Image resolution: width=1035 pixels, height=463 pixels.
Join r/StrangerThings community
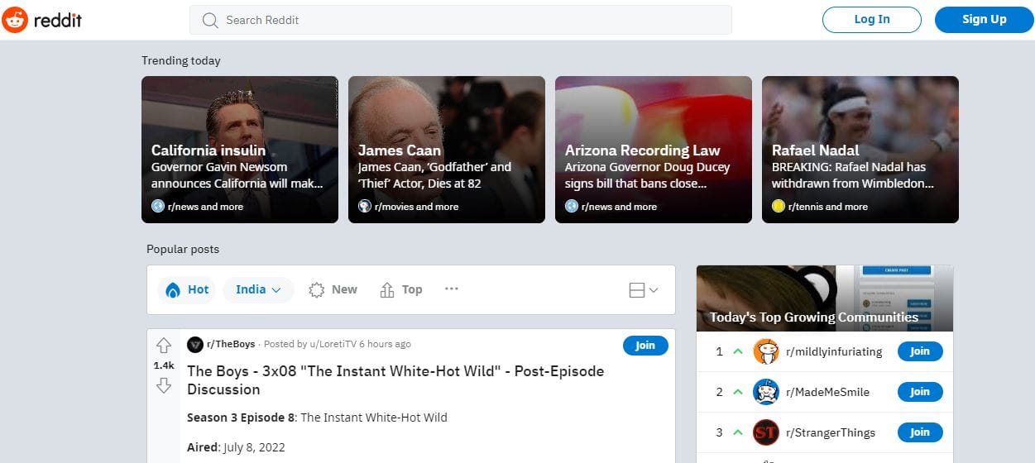(x=920, y=432)
